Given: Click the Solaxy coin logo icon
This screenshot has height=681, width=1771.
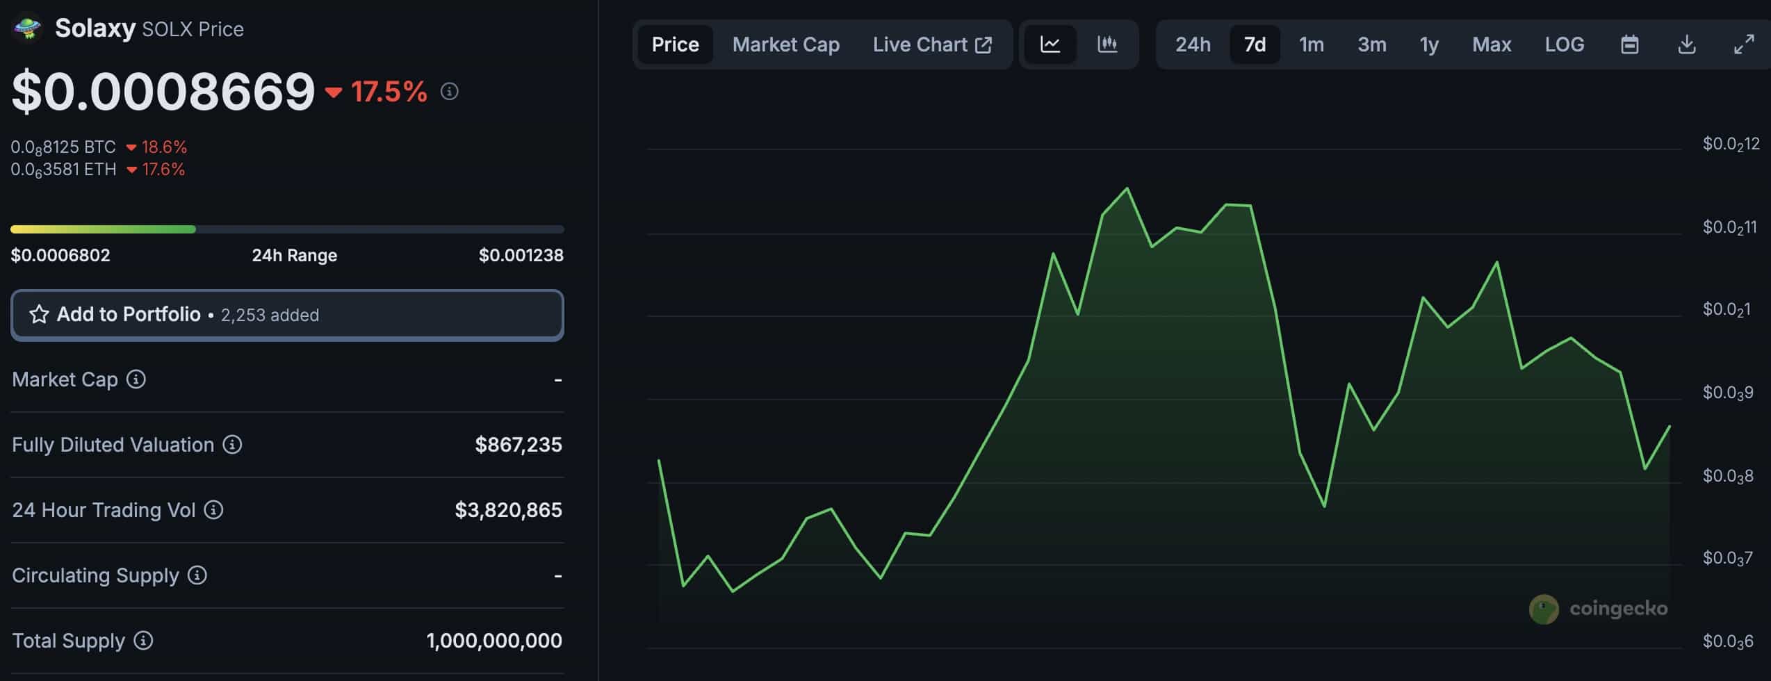Looking at the screenshot, I should 27,29.
